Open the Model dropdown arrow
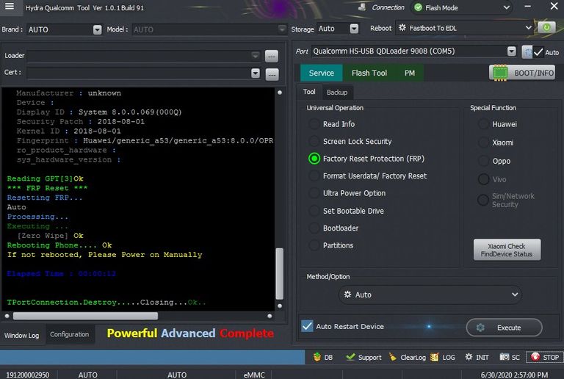564x379 pixels. [282, 29]
